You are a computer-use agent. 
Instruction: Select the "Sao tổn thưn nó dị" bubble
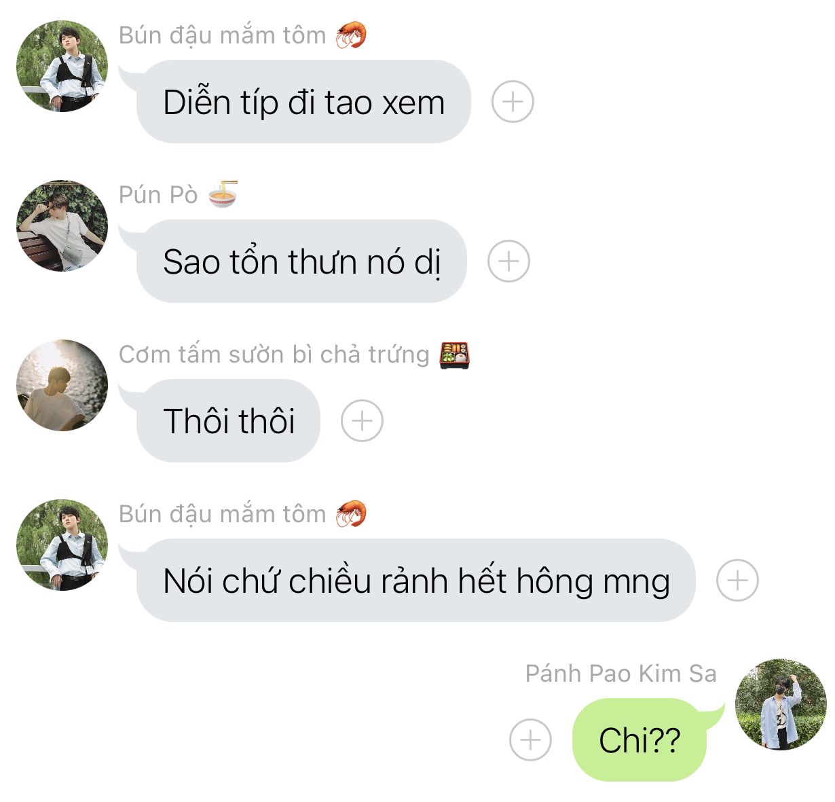click(301, 261)
